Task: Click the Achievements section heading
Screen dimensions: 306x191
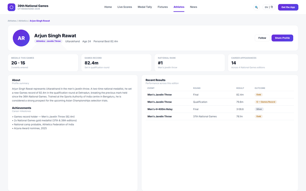Action: click(x=22, y=108)
